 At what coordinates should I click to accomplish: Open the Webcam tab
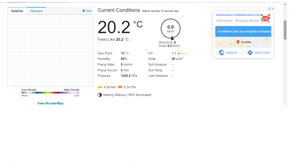[x=36, y=11]
